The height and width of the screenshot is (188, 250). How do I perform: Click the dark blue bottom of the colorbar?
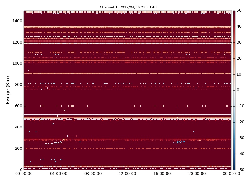coord(234,168)
